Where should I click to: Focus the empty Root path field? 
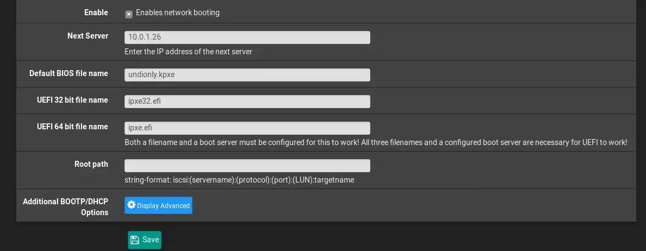click(x=247, y=166)
